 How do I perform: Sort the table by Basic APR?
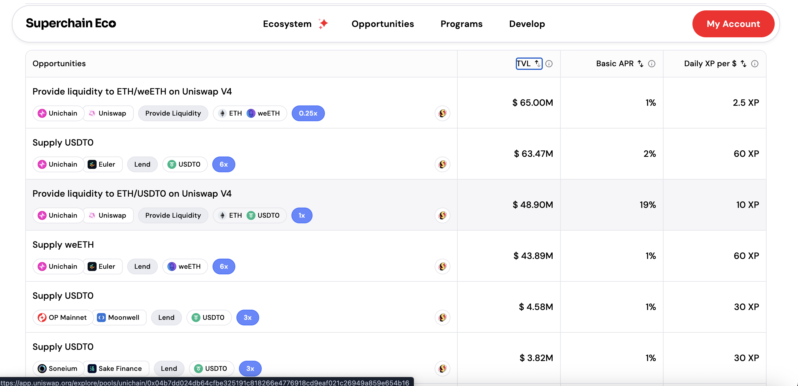[620, 63]
